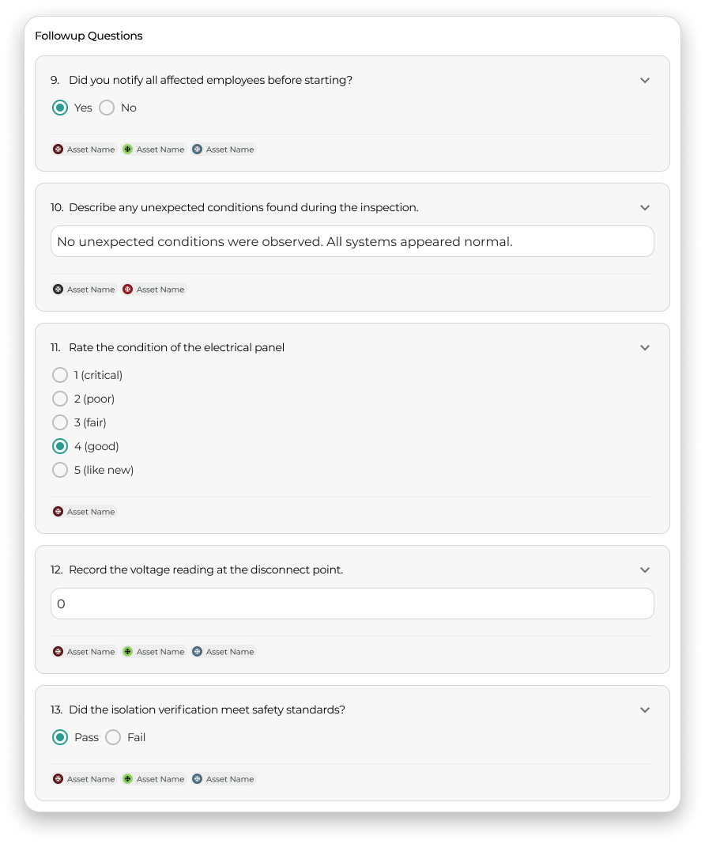Click the blue asset icon under question 9

[198, 149]
